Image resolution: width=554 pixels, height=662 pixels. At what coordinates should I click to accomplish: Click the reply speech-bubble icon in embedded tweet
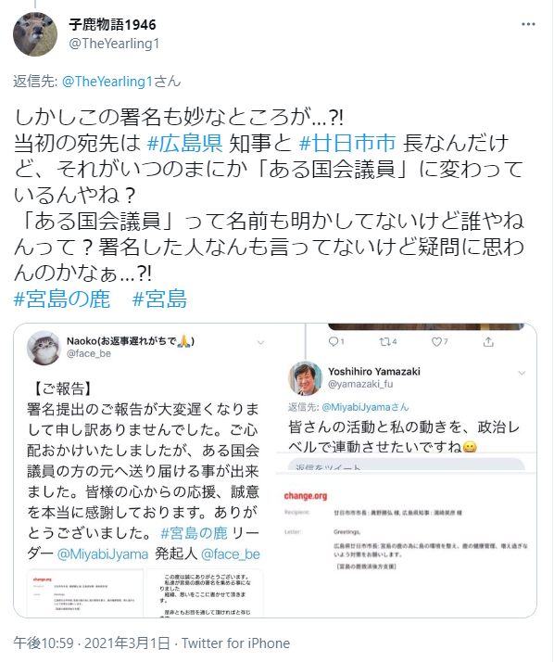[x=336, y=341]
